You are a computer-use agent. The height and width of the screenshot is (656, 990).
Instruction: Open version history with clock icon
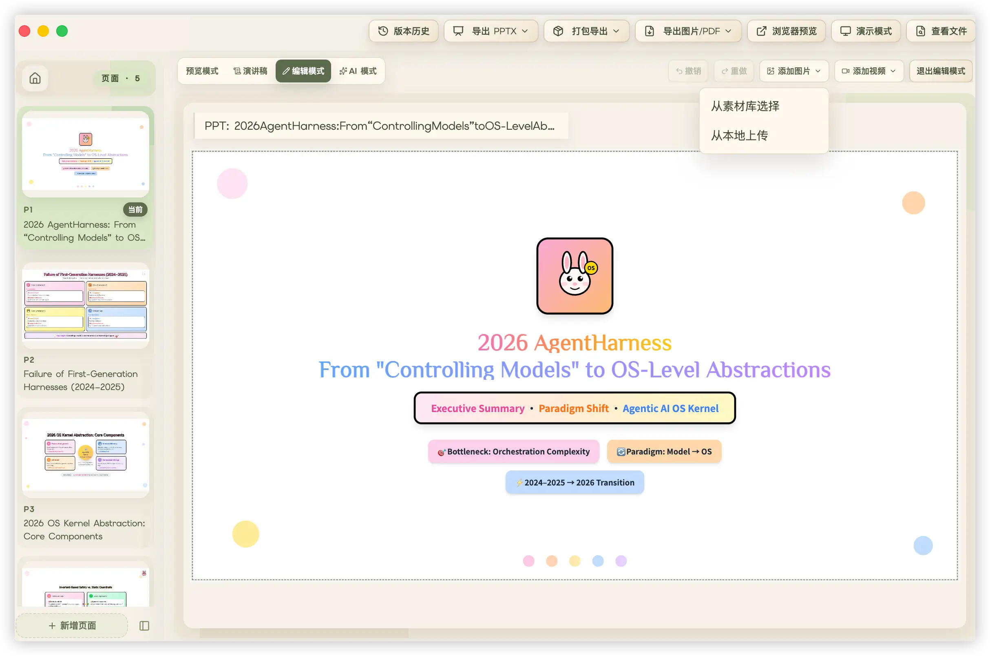click(383, 31)
